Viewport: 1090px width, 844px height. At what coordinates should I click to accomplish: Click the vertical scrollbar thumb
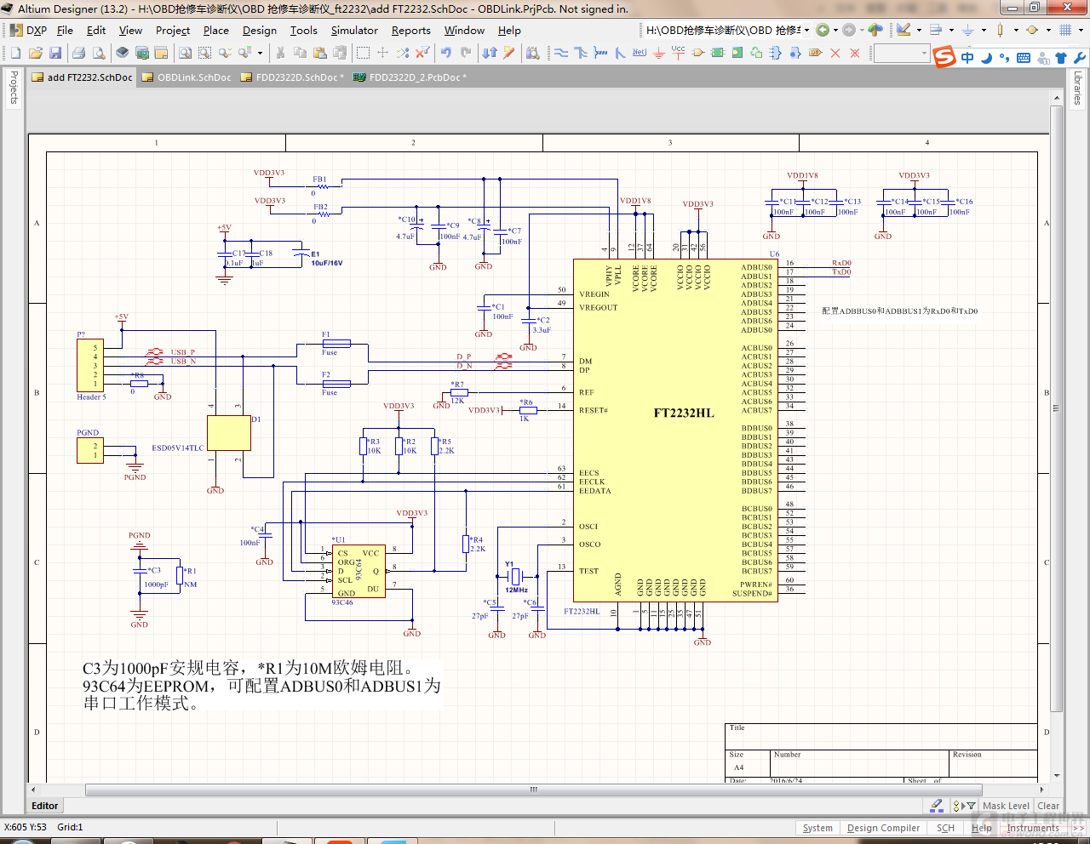(1057, 408)
